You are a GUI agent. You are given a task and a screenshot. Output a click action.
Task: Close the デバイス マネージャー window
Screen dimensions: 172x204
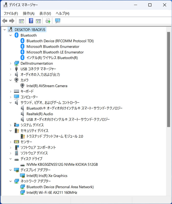coord(165,5)
